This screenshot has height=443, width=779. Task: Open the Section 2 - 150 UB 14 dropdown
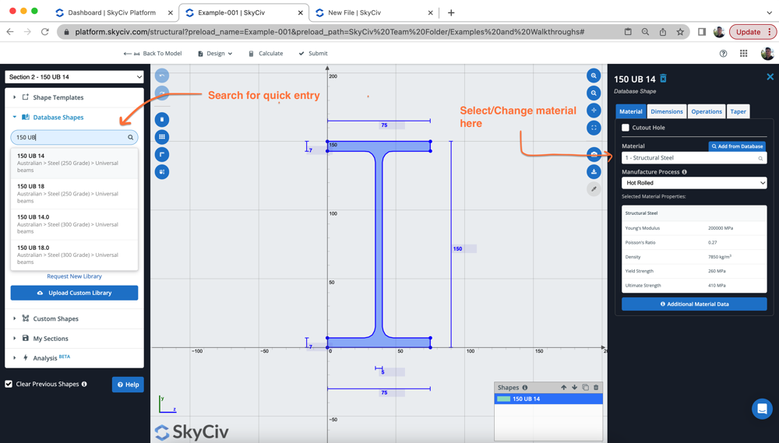click(75, 77)
